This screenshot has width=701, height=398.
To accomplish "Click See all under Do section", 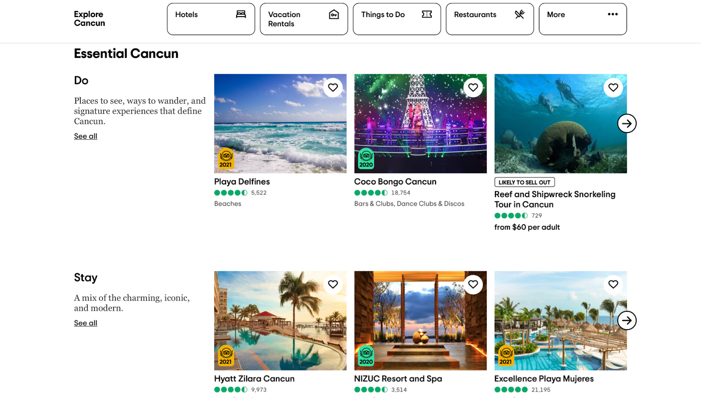I will [x=85, y=136].
